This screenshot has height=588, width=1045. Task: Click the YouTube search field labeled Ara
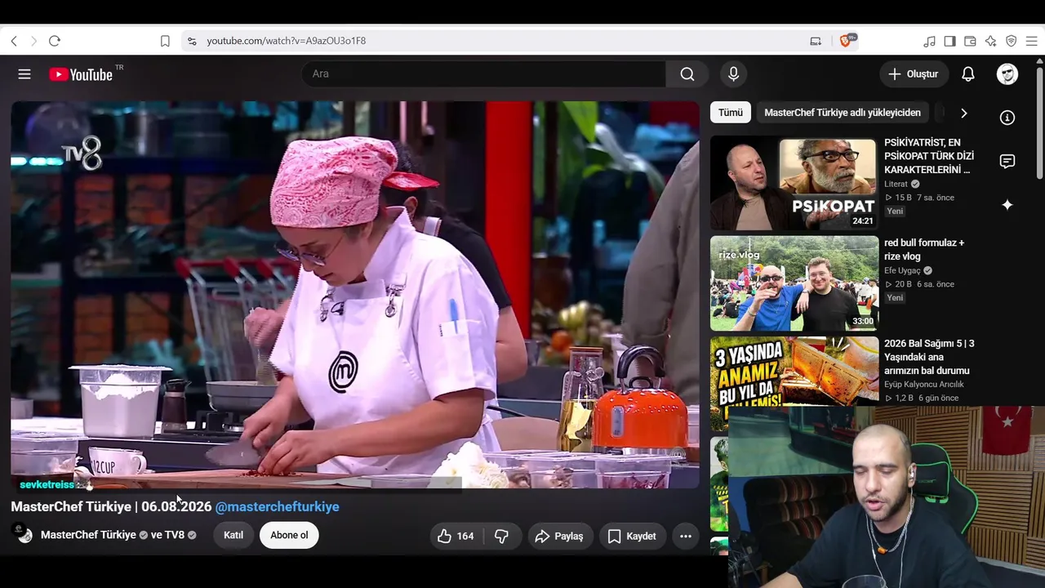(484, 74)
